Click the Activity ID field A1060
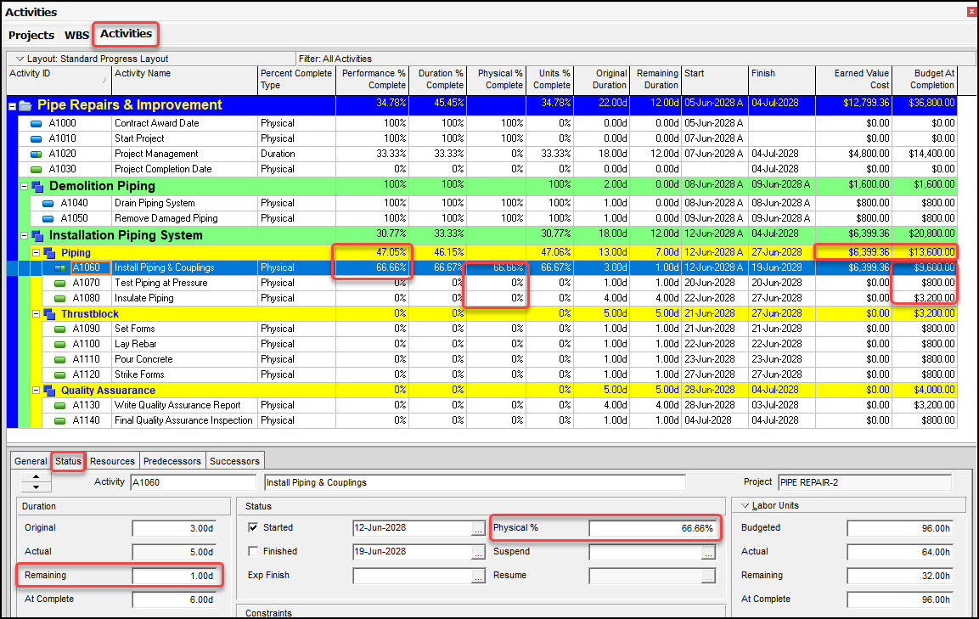Screen dimensions: 979x619 [193, 483]
